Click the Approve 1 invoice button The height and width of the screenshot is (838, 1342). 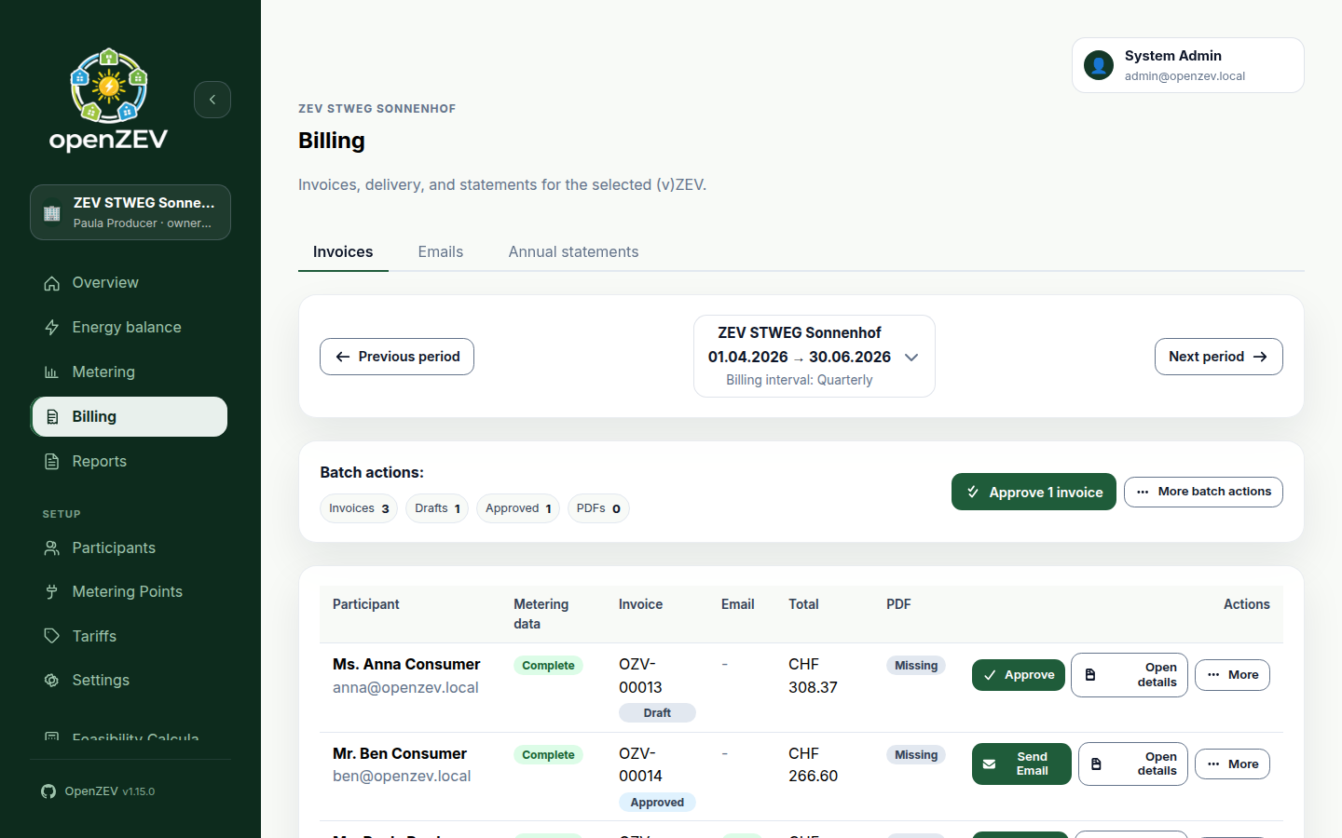pyautogui.click(x=1034, y=492)
